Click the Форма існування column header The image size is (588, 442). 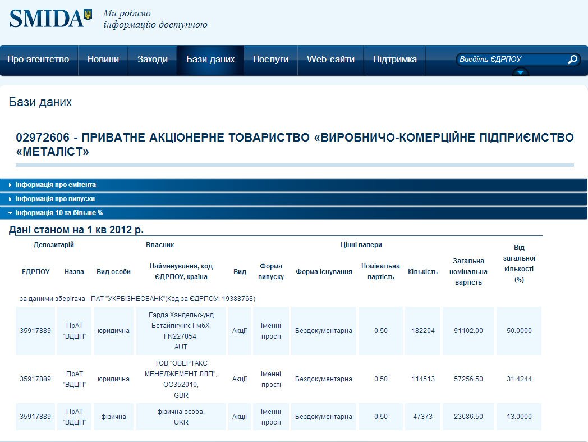pyautogui.click(x=324, y=271)
